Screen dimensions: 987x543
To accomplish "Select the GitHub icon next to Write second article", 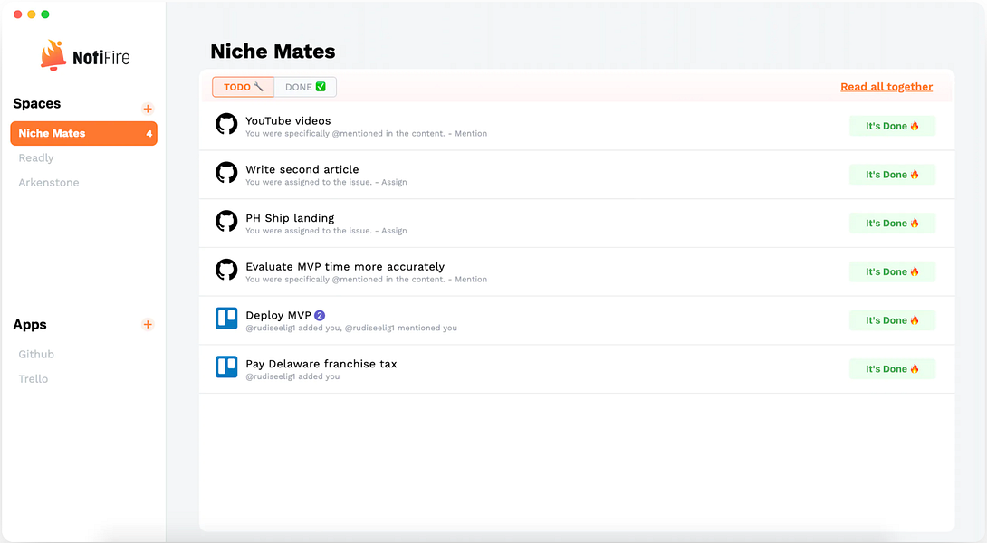I will pos(225,173).
